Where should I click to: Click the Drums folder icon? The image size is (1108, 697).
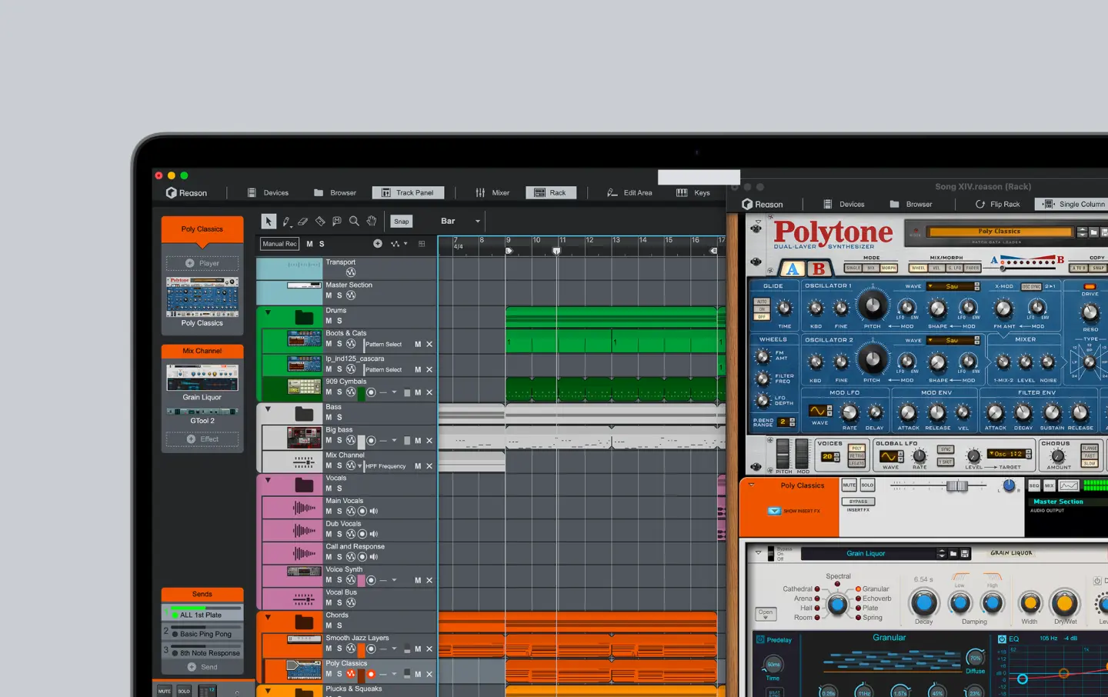coord(305,316)
